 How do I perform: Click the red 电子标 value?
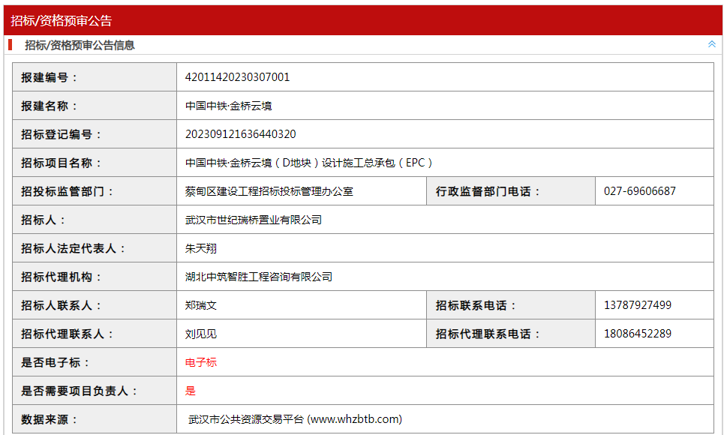[201, 363]
